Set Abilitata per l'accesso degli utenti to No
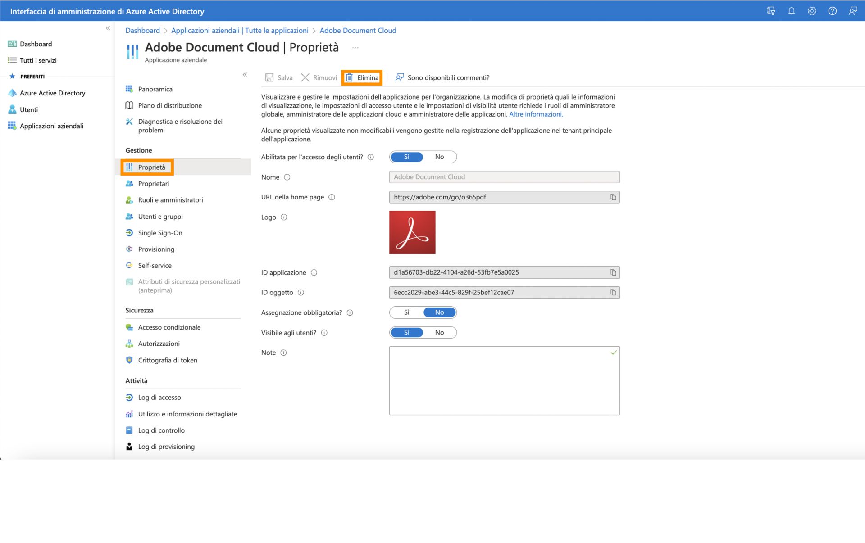 (x=439, y=157)
